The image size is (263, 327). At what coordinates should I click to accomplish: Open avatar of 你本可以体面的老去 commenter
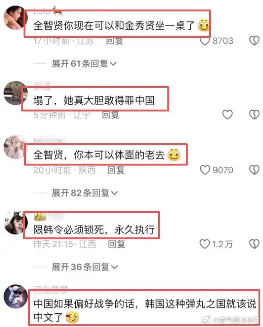(15, 147)
